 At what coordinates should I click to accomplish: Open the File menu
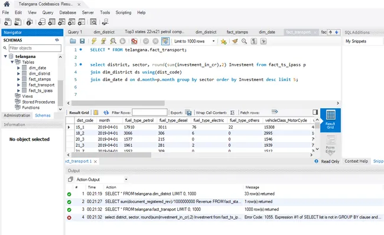tap(5, 12)
